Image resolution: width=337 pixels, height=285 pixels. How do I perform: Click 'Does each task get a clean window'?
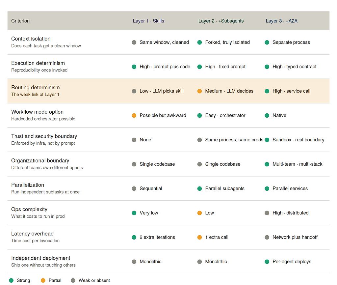pos(46,46)
